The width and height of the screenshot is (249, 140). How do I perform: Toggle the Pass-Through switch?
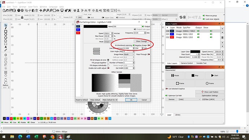pyautogui.click(x=149, y=54)
